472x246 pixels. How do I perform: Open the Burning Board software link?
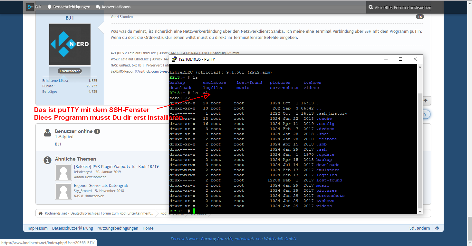coord(217,239)
